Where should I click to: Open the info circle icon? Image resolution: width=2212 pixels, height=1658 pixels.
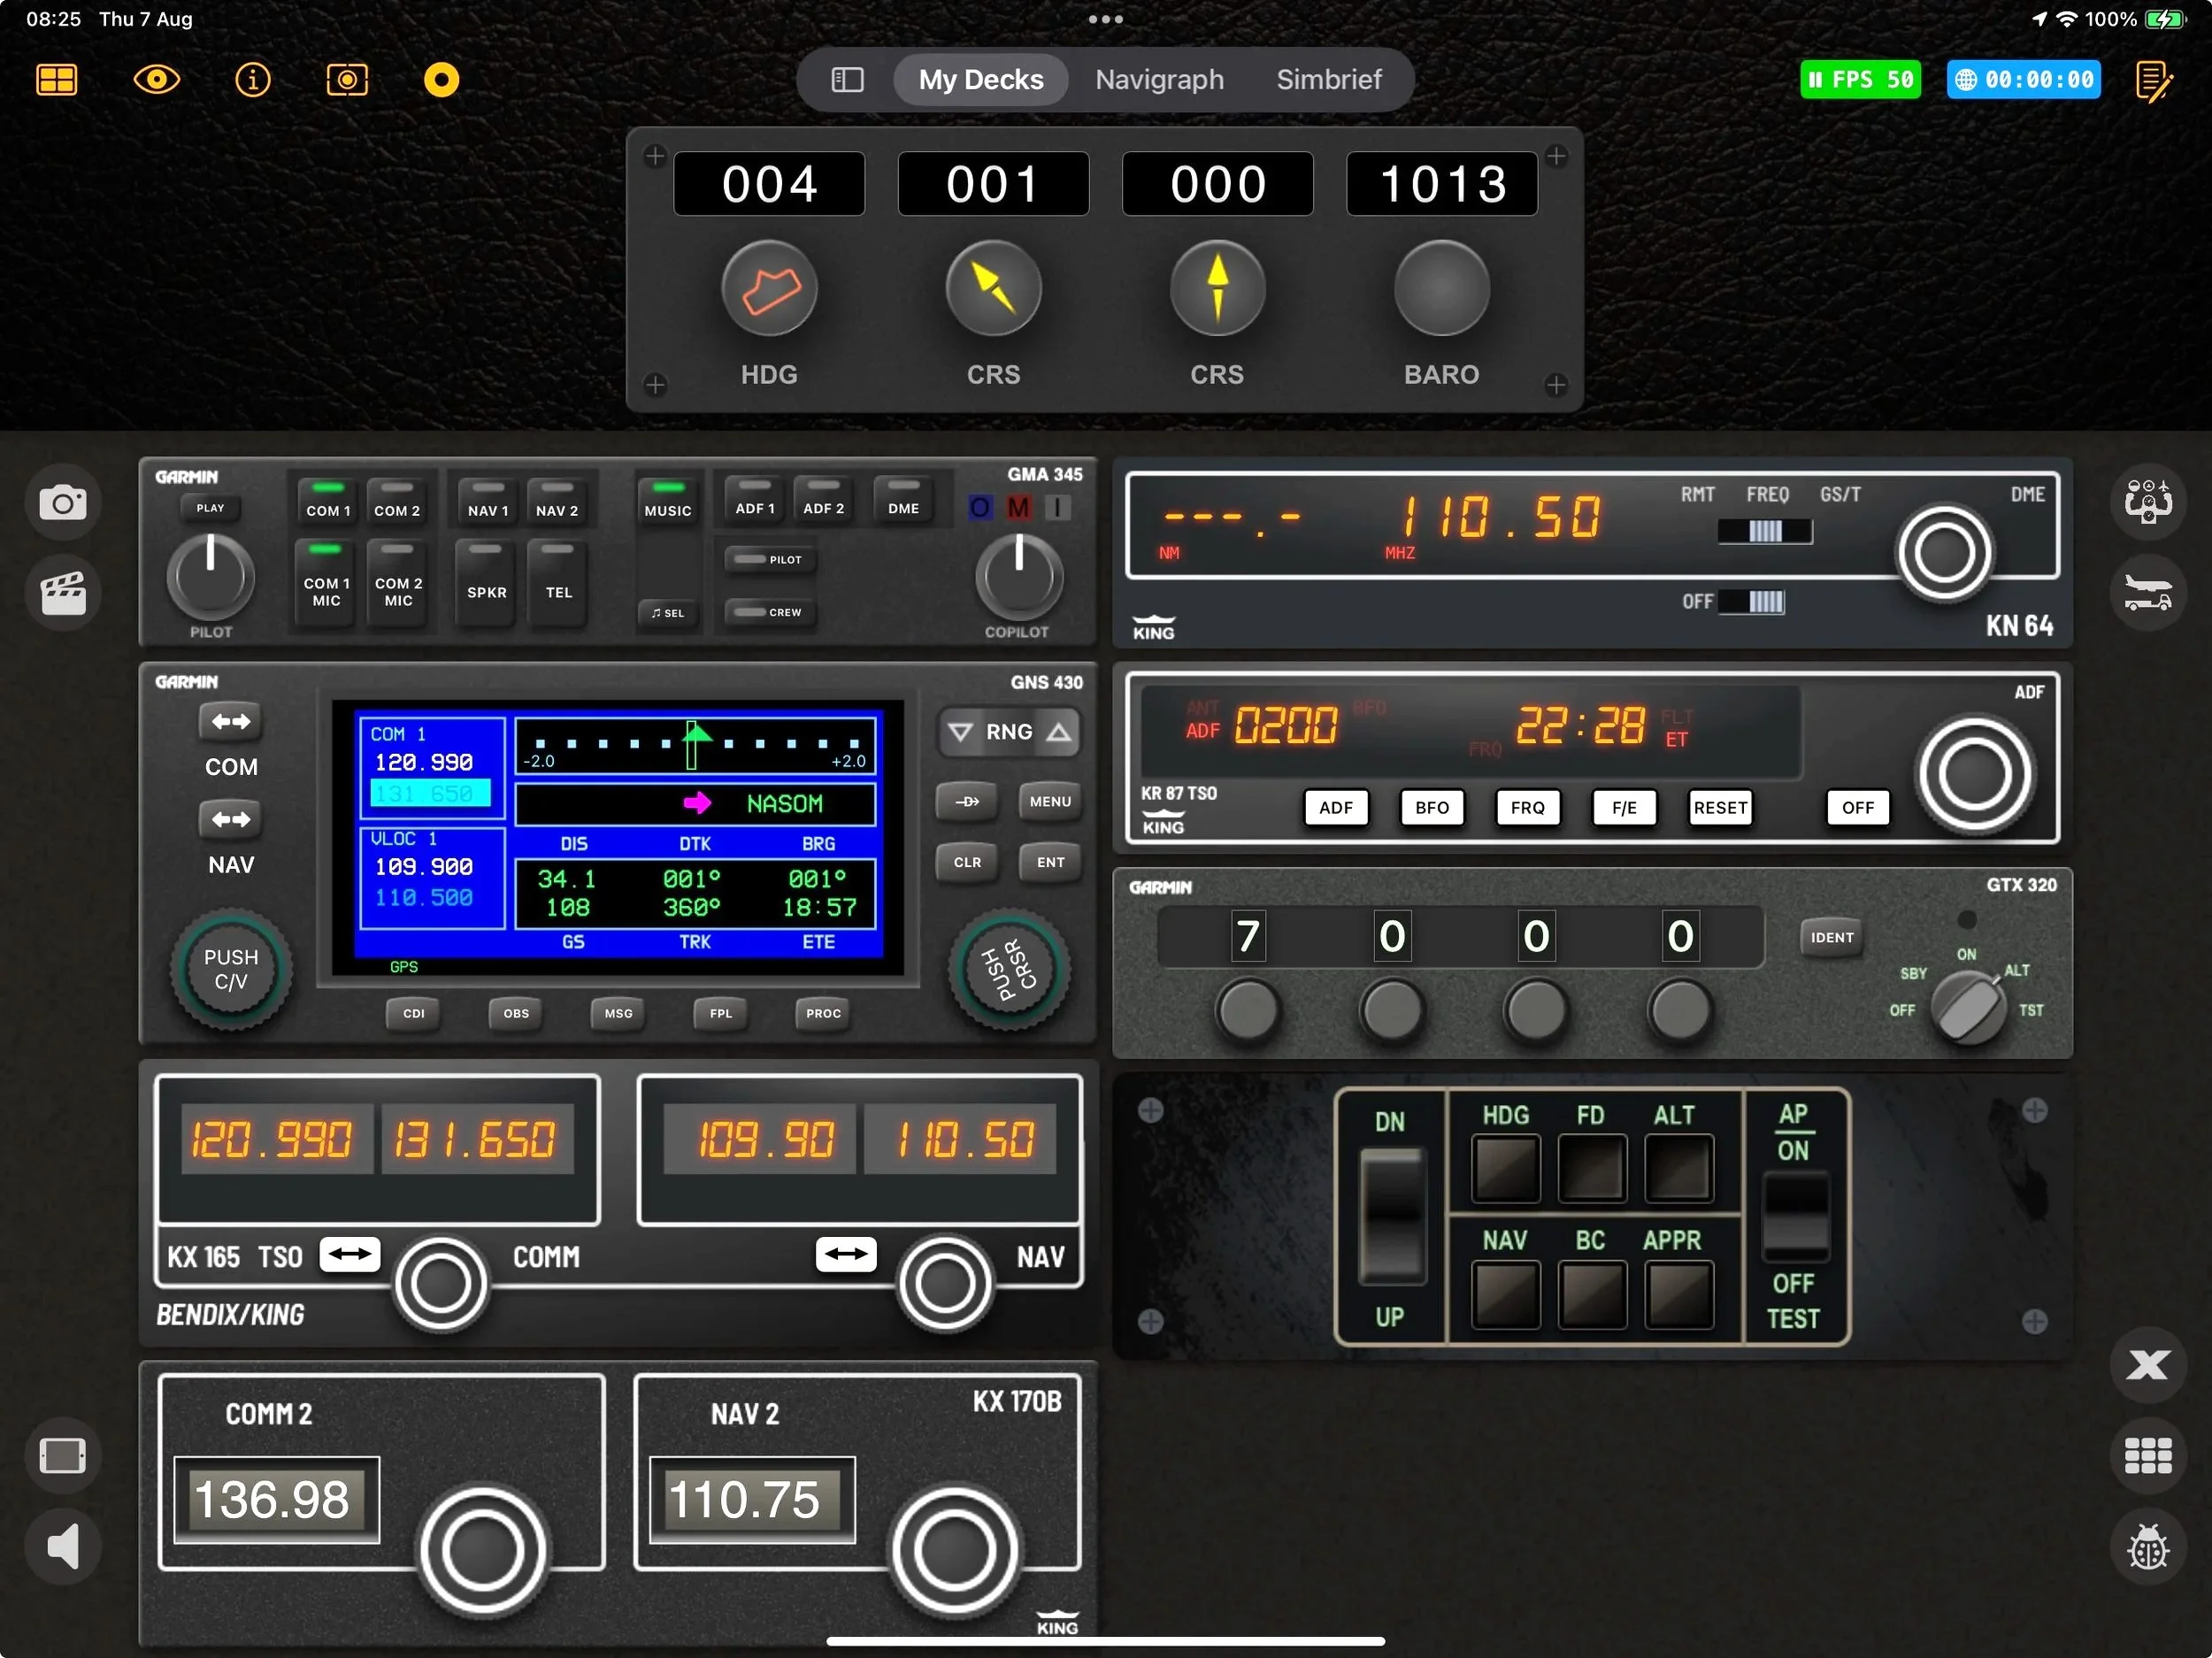click(x=252, y=80)
